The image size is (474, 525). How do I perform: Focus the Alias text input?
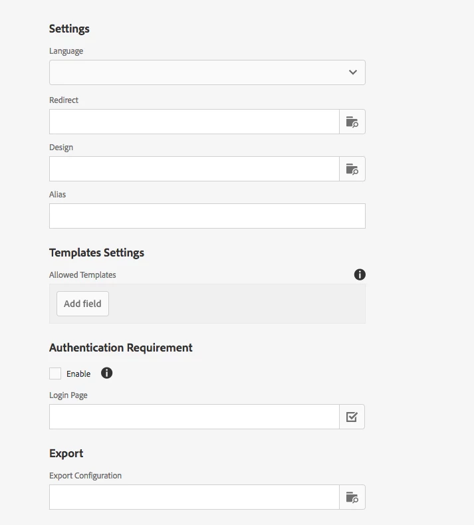(207, 216)
